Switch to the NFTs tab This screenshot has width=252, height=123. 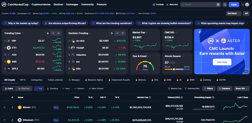pyautogui.click(x=23, y=80)
